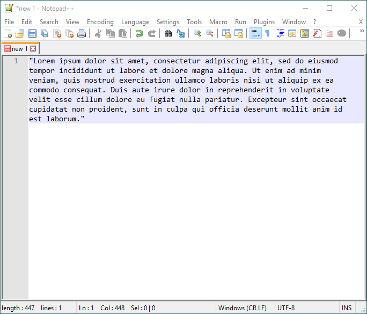Click the Redo arrow icon
The width and height of the screenshot is (367, 314).
[152, 33]
